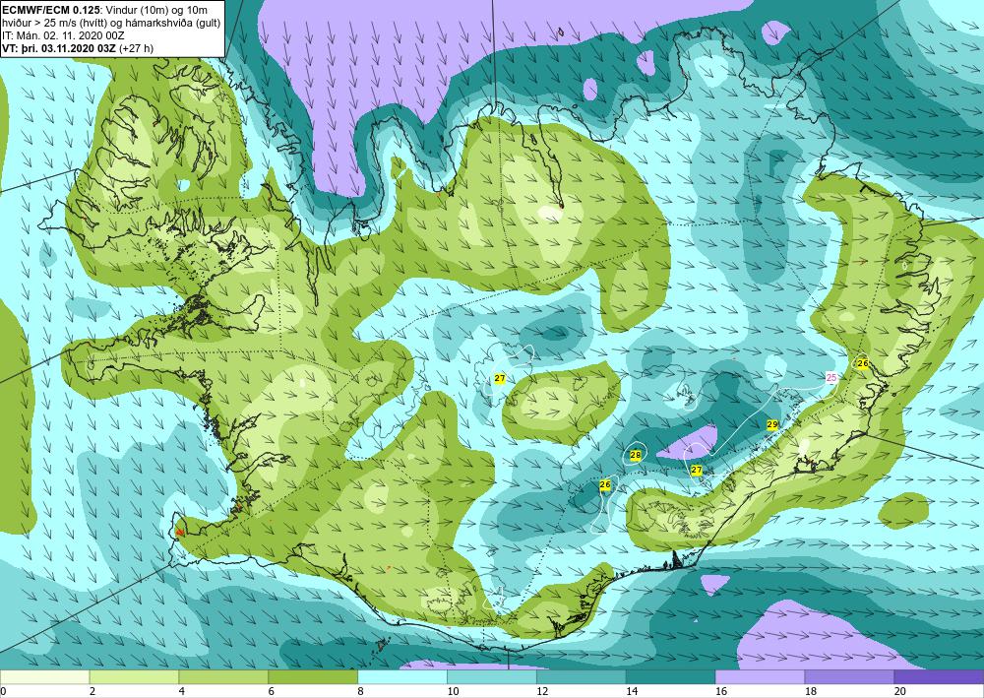Image resolution: width=984 pixels, height=698 pixels.
Task: Click the legend scale number 20
Action: pos(899,692)
